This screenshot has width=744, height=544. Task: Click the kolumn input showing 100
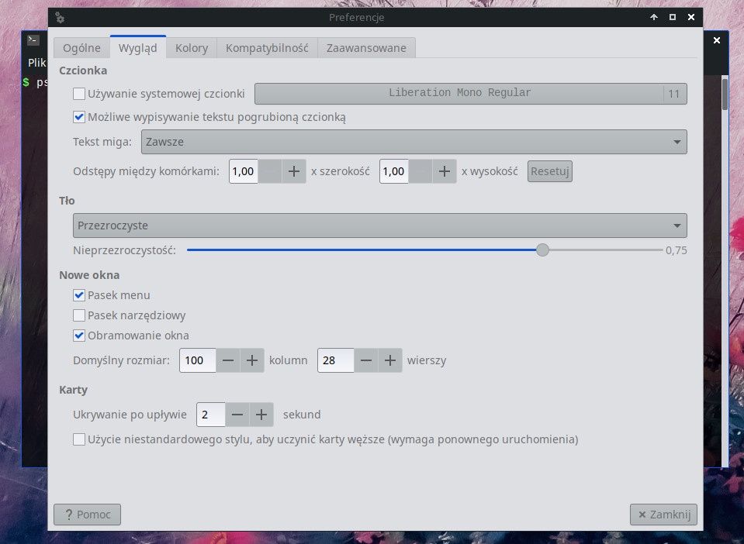pyautogui.click(x=197, y=360)
